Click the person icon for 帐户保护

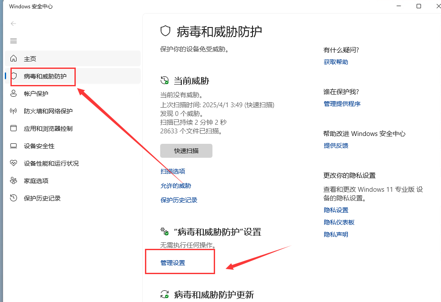click(x=13, y=93)
